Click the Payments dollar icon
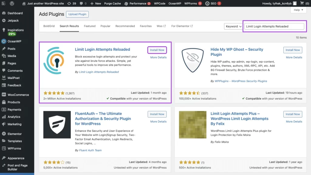Image resolution: width=311 pixels, height=175 pixels. click(4, 109)
